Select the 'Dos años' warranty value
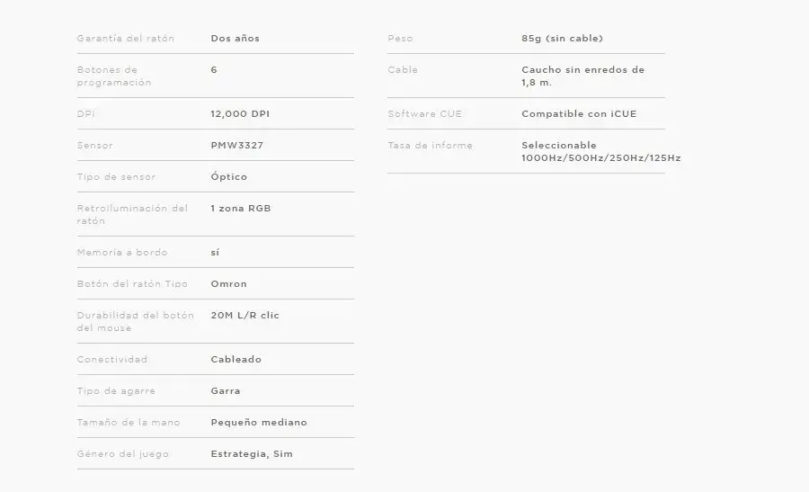Viewport: 809px width, 492px height. (235, 39)
